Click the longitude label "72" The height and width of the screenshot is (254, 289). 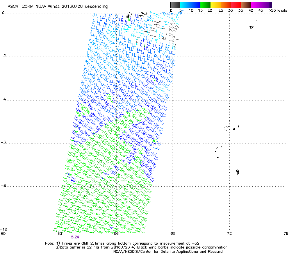pos(229,234)
